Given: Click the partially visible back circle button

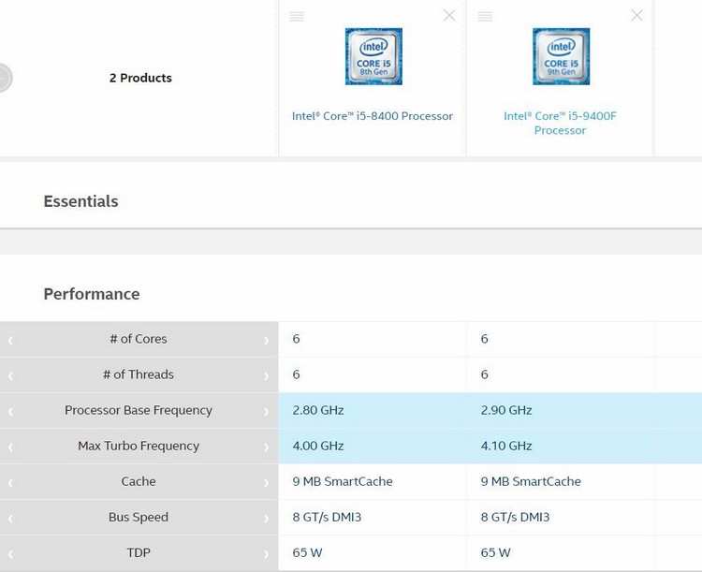Looking at the screenshot, I should 6,78.
